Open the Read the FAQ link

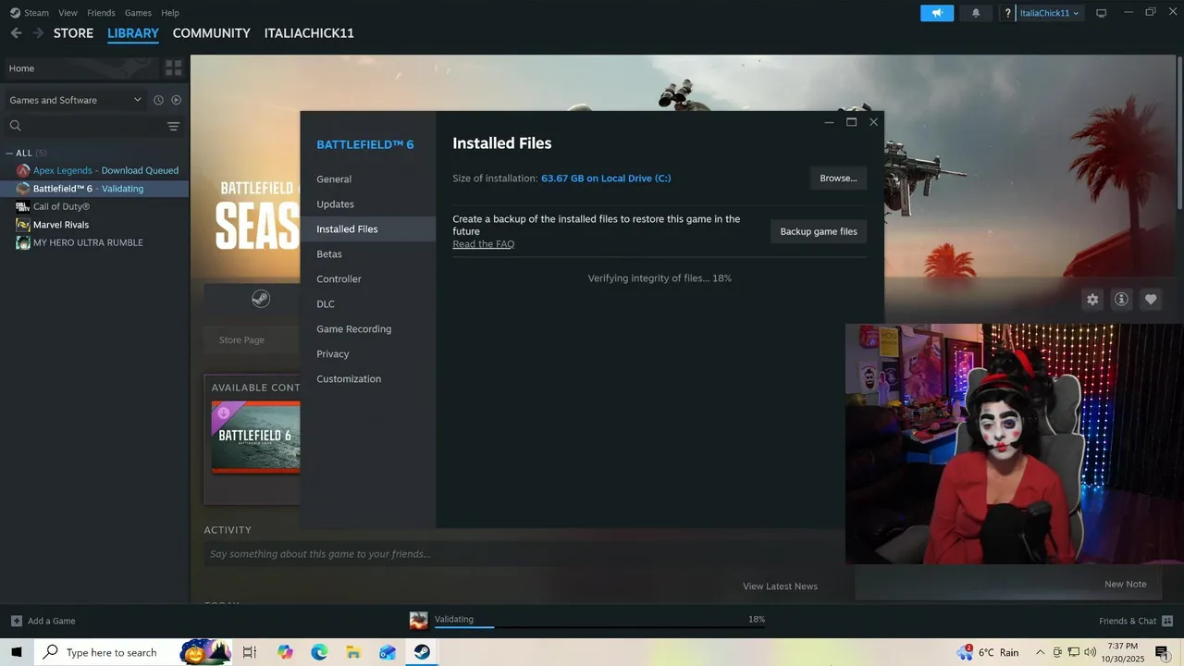point(483,244)
